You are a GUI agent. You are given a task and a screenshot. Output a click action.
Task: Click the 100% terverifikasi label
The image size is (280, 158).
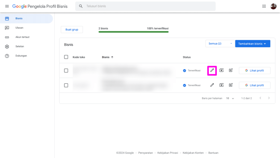pyautogui.click(x=158, y=28)
